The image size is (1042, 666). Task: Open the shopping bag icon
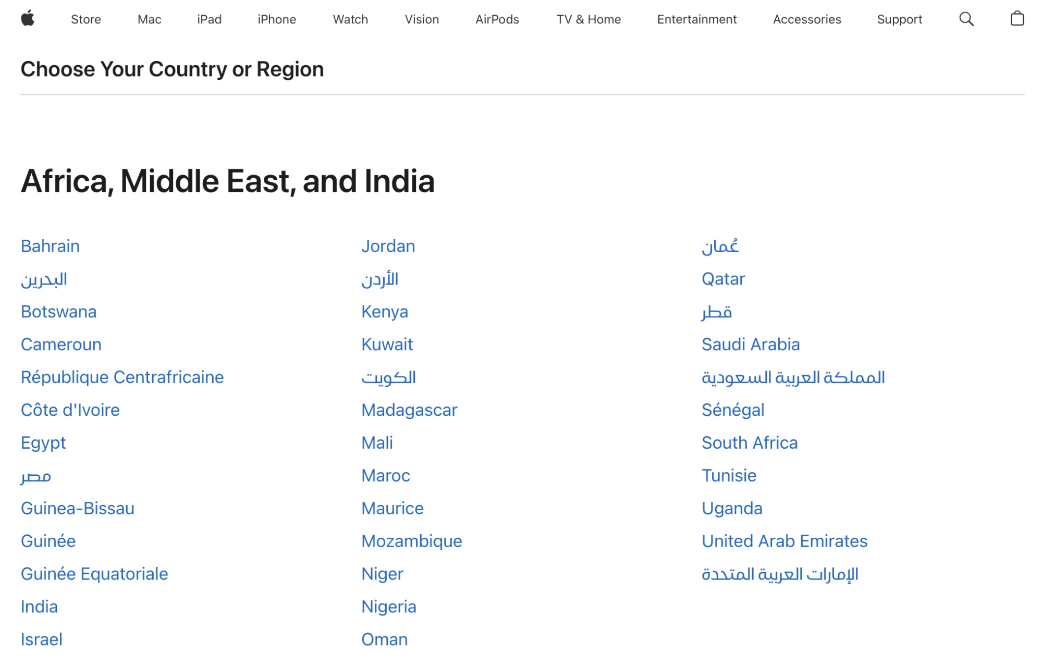tap(1016, 19)
